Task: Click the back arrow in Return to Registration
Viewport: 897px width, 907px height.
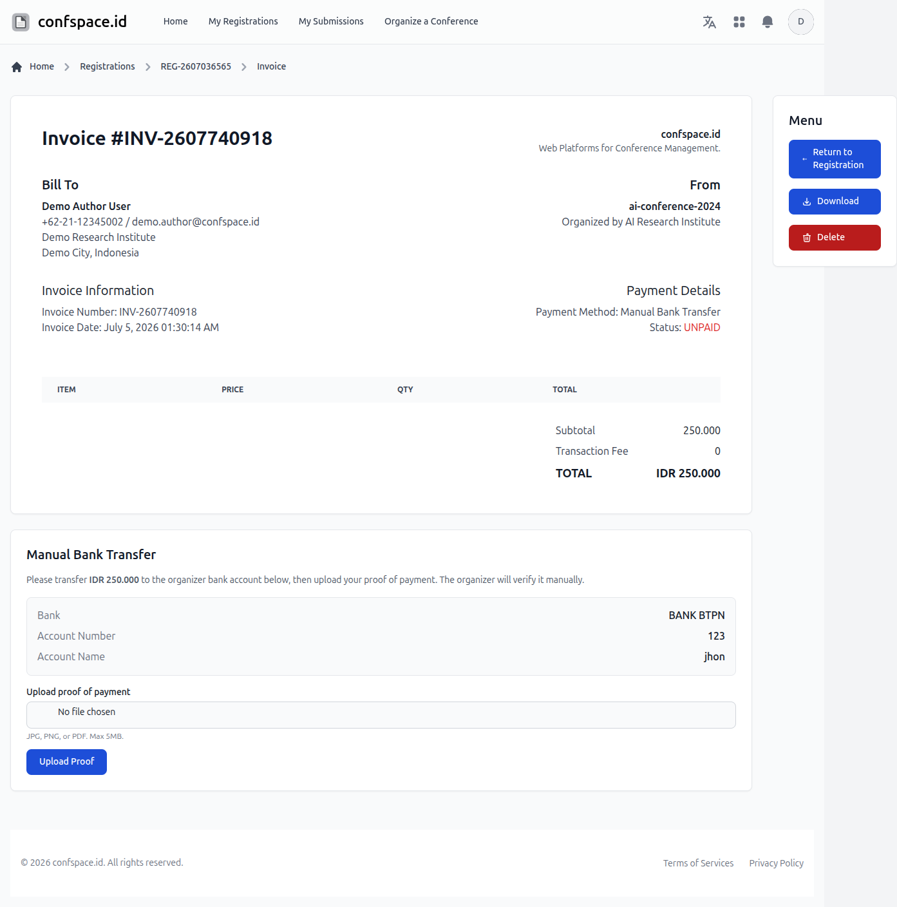Action: click(x=804, y=159)
